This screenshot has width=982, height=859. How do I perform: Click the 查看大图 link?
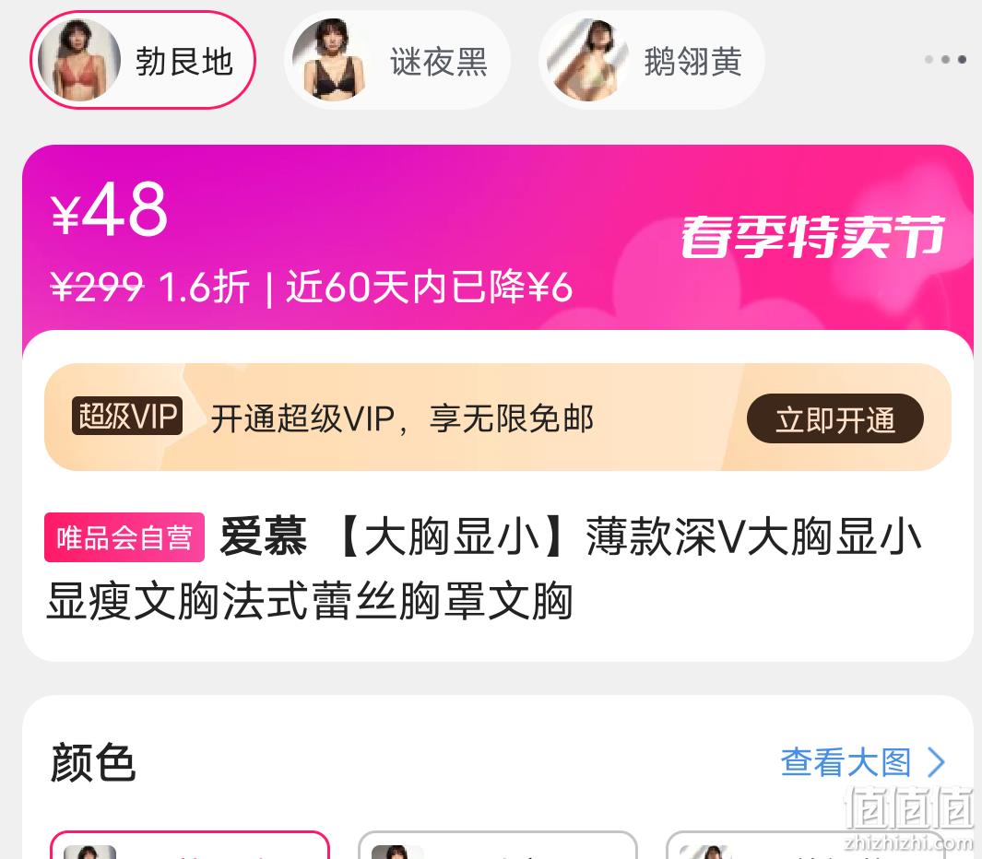[x=846, y=762]
